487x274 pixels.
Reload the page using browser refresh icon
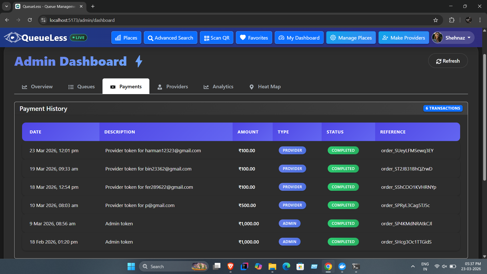coord(30,20)
